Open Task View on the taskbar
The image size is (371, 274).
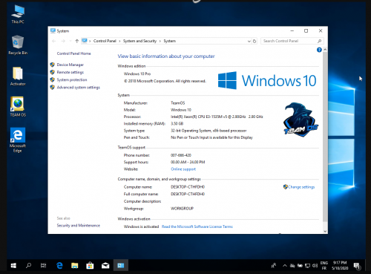point(44,266)
